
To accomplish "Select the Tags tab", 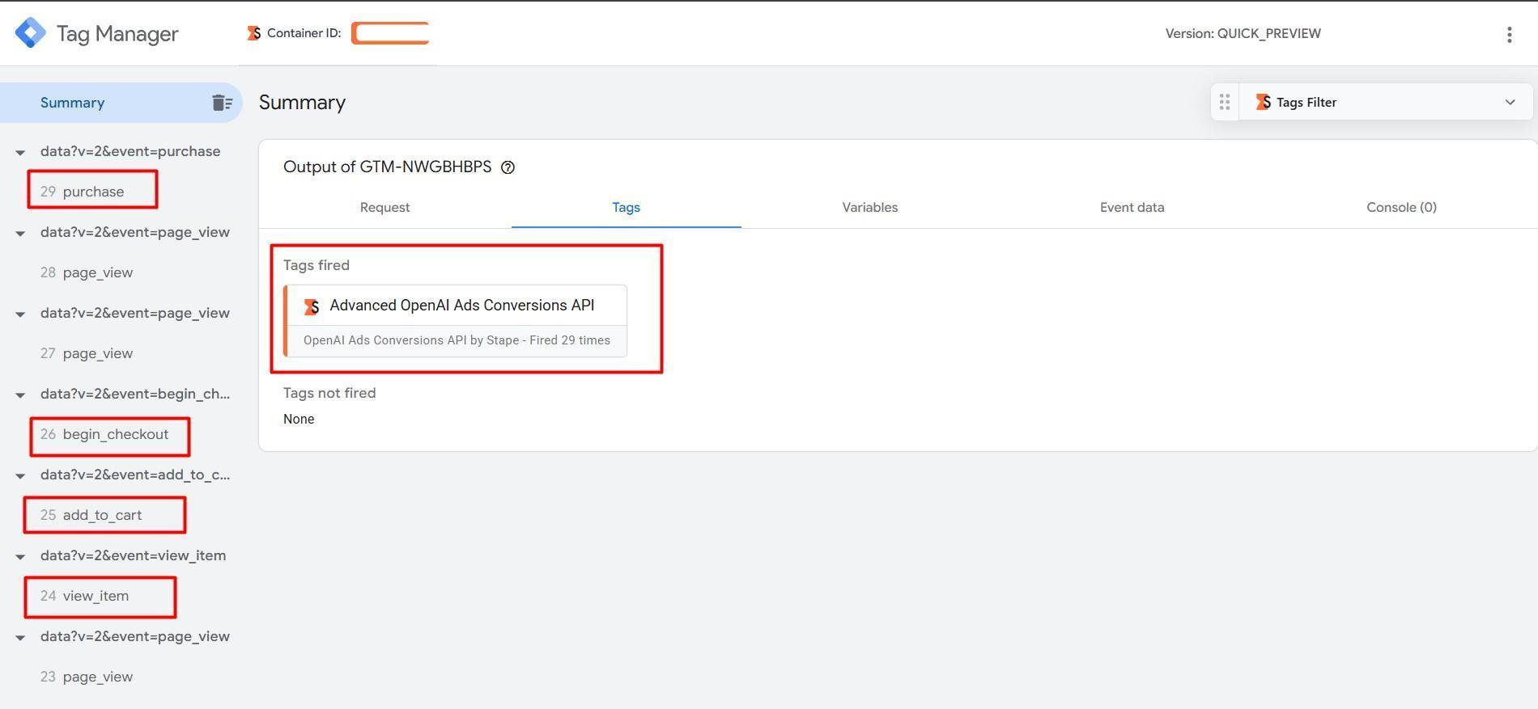I will [x=626, y=207].
